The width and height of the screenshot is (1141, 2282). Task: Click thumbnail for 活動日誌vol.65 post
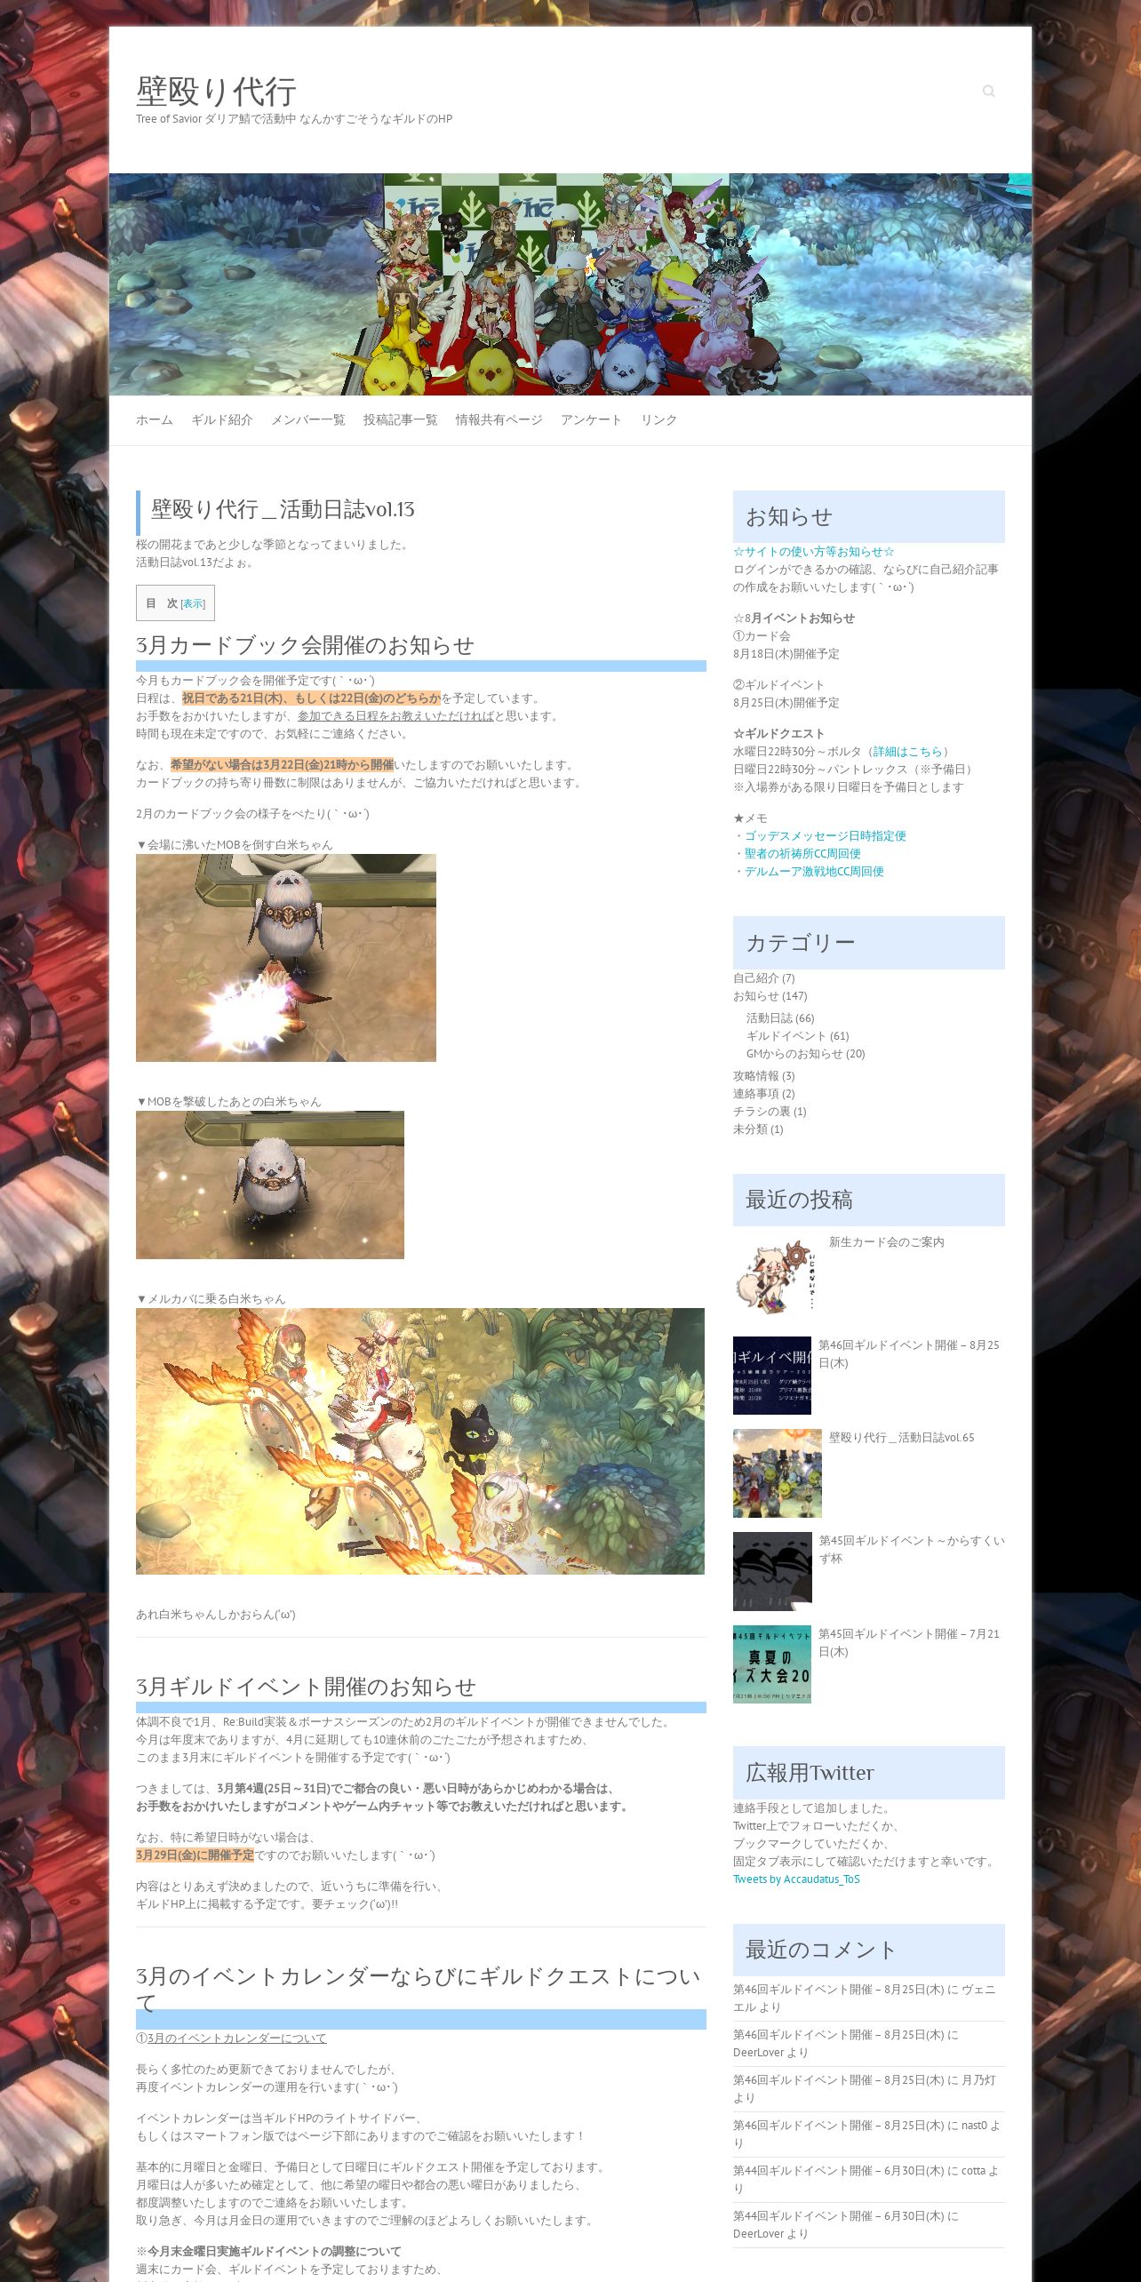pos(778,1473)
